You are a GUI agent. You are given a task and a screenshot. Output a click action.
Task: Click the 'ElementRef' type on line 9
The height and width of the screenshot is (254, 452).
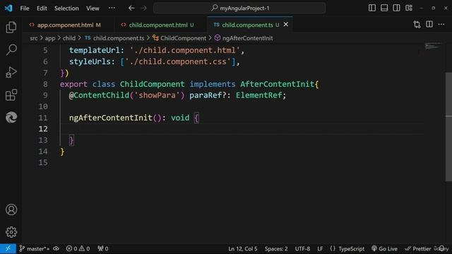(x=259, y=95)
